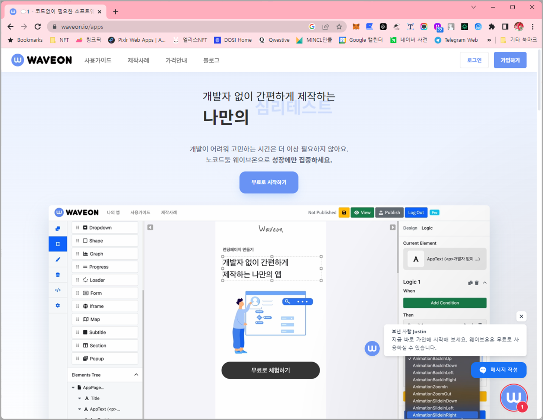Select the pages icon in editor sidebar
This screenshot has width=543, height=420.
[x=58, y=228]
